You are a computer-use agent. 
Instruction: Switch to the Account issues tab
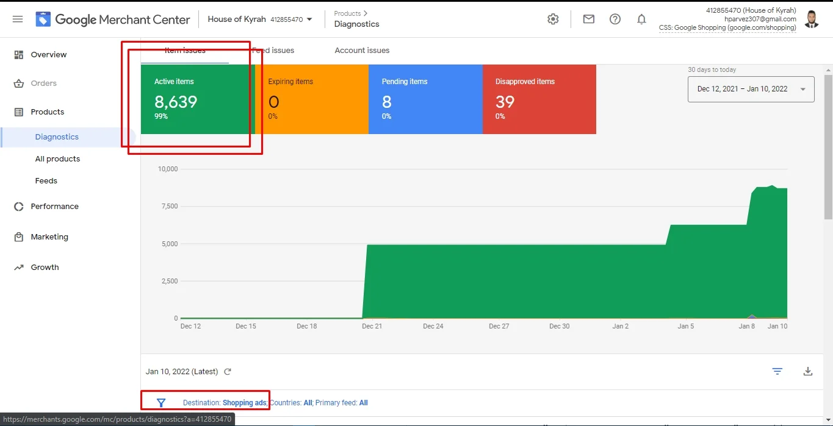coord(362,51)
